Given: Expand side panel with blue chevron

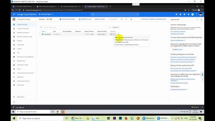Looking at the screenshot, I should [203, 75].
